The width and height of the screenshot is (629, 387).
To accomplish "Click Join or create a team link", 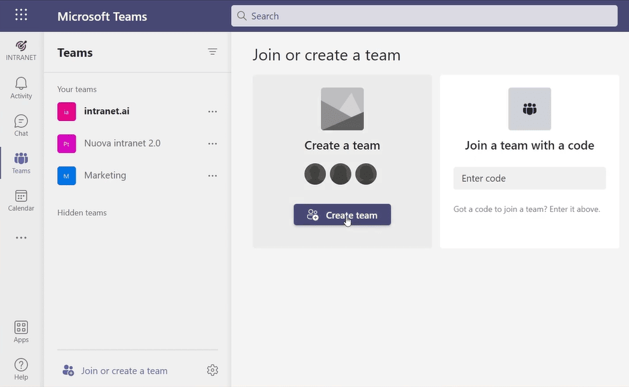I will (124, 371).
